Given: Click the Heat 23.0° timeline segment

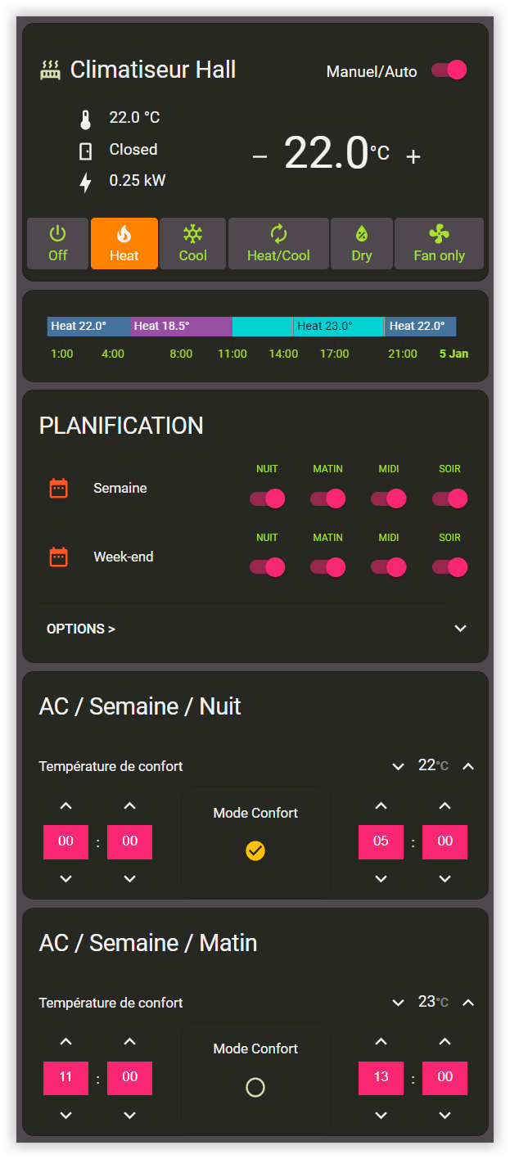Looking at the screenshot, I should [338, 327].
